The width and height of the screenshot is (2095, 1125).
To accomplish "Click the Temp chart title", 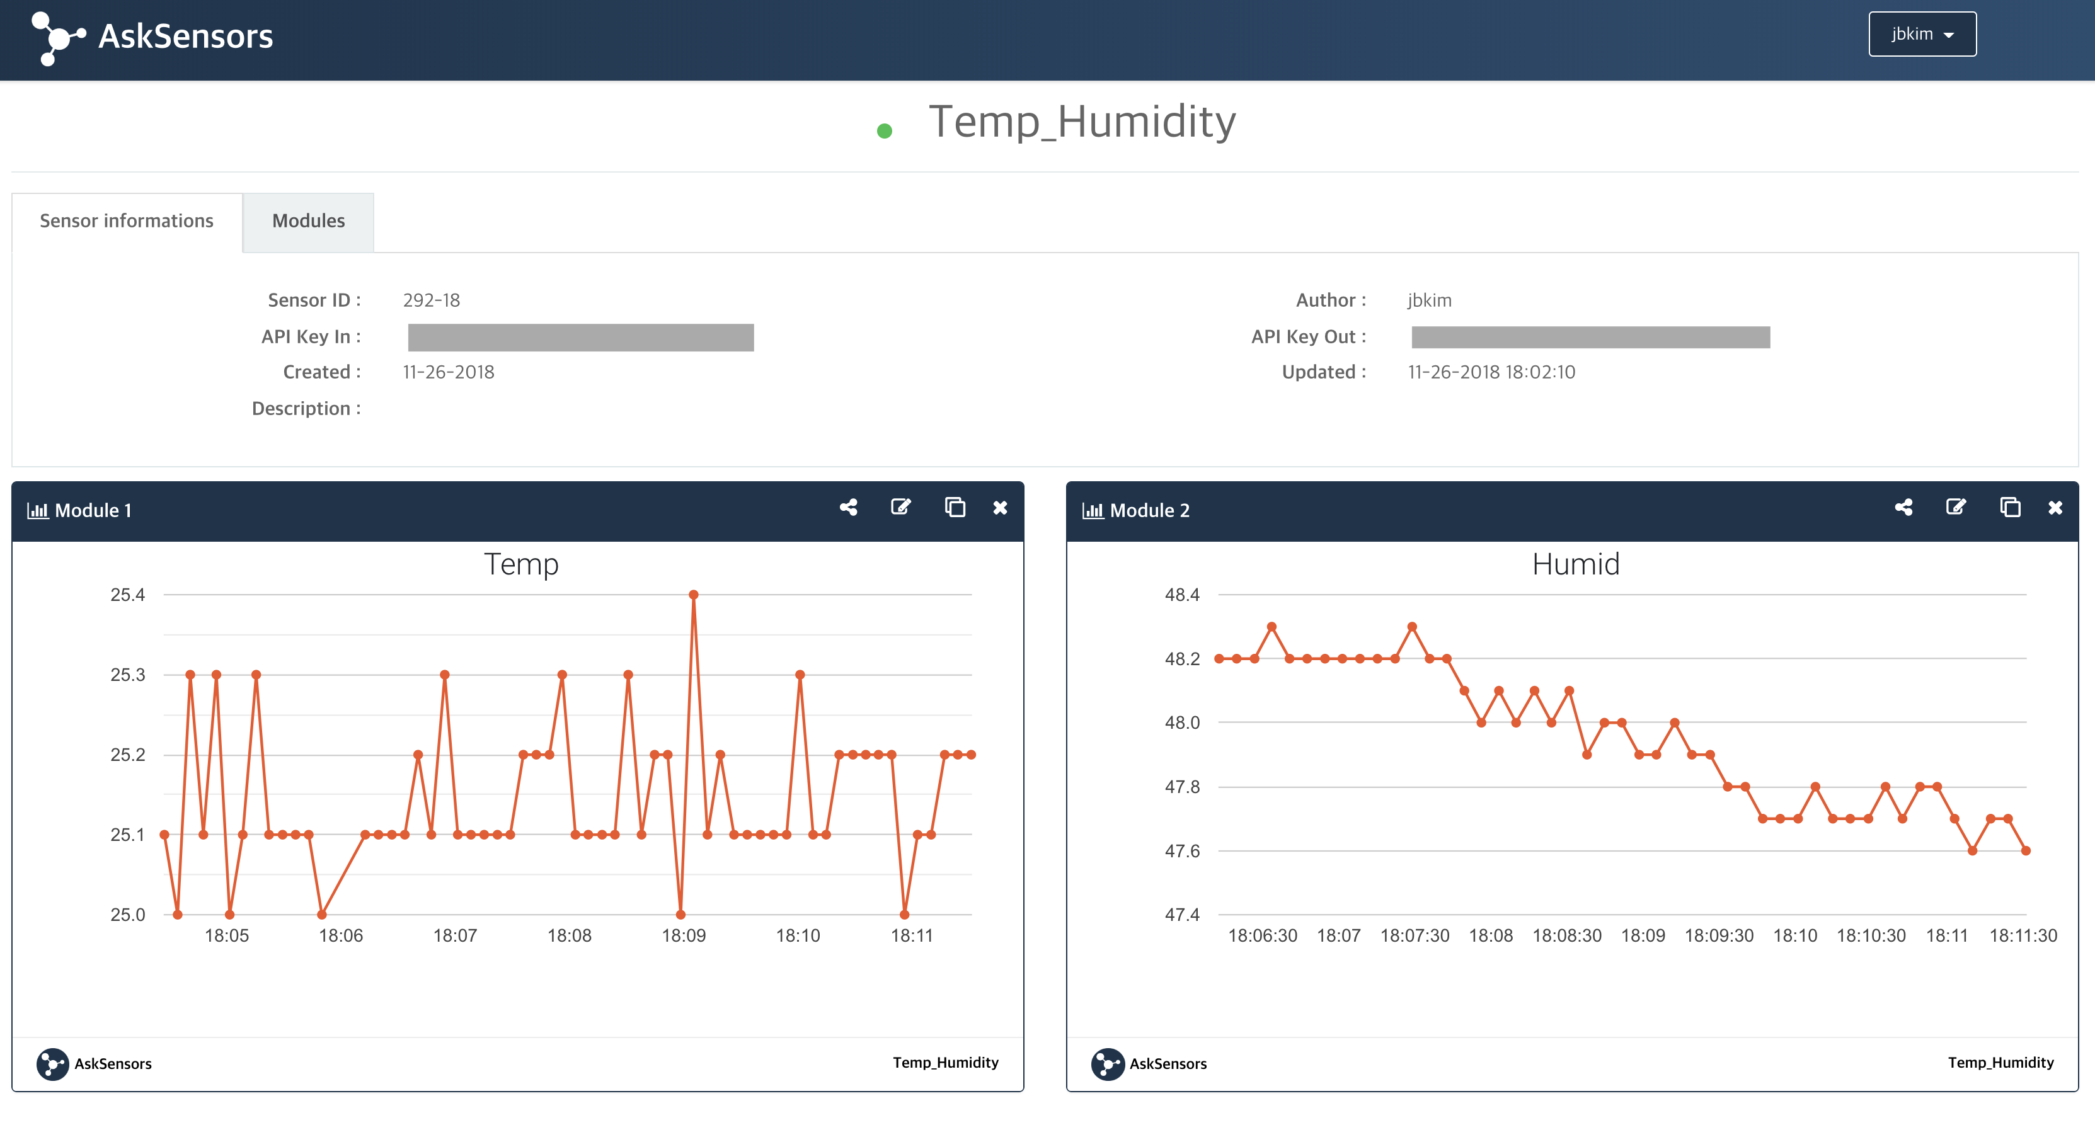I will pyautogui.click(x=521, y=564).
